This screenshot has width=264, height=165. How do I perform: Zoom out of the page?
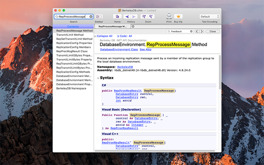[x=151, y=17]
